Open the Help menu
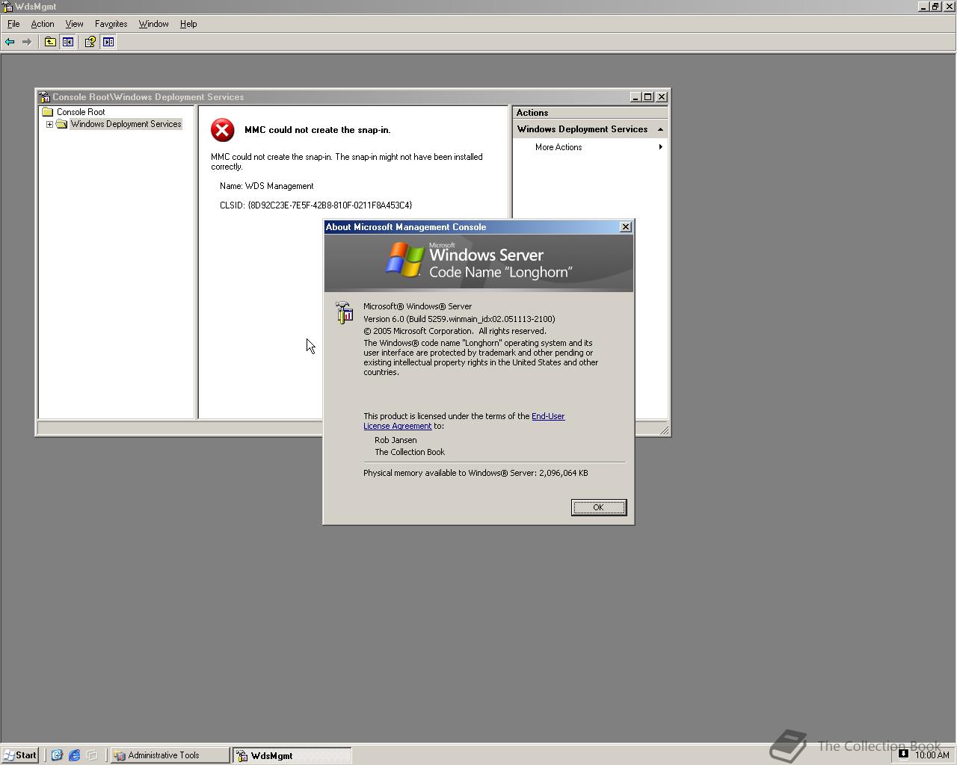The width and height of the screenshot is (957, 765). click(x=188, y=24)
